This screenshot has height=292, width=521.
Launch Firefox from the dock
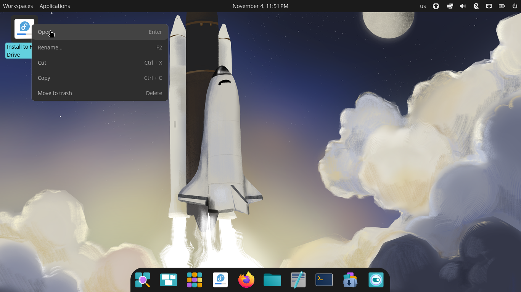(246, 280)
